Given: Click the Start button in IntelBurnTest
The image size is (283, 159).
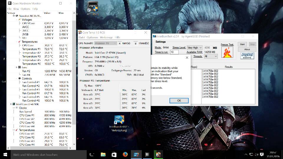Looking at the screenshot, I should tap(242, 44).
